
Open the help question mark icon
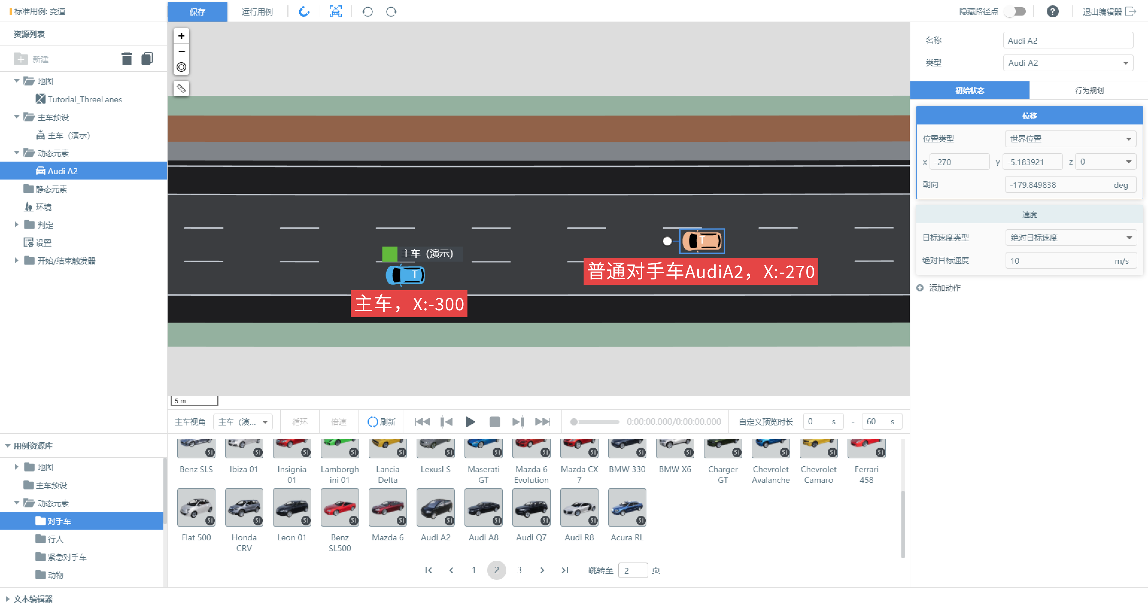1053,12
